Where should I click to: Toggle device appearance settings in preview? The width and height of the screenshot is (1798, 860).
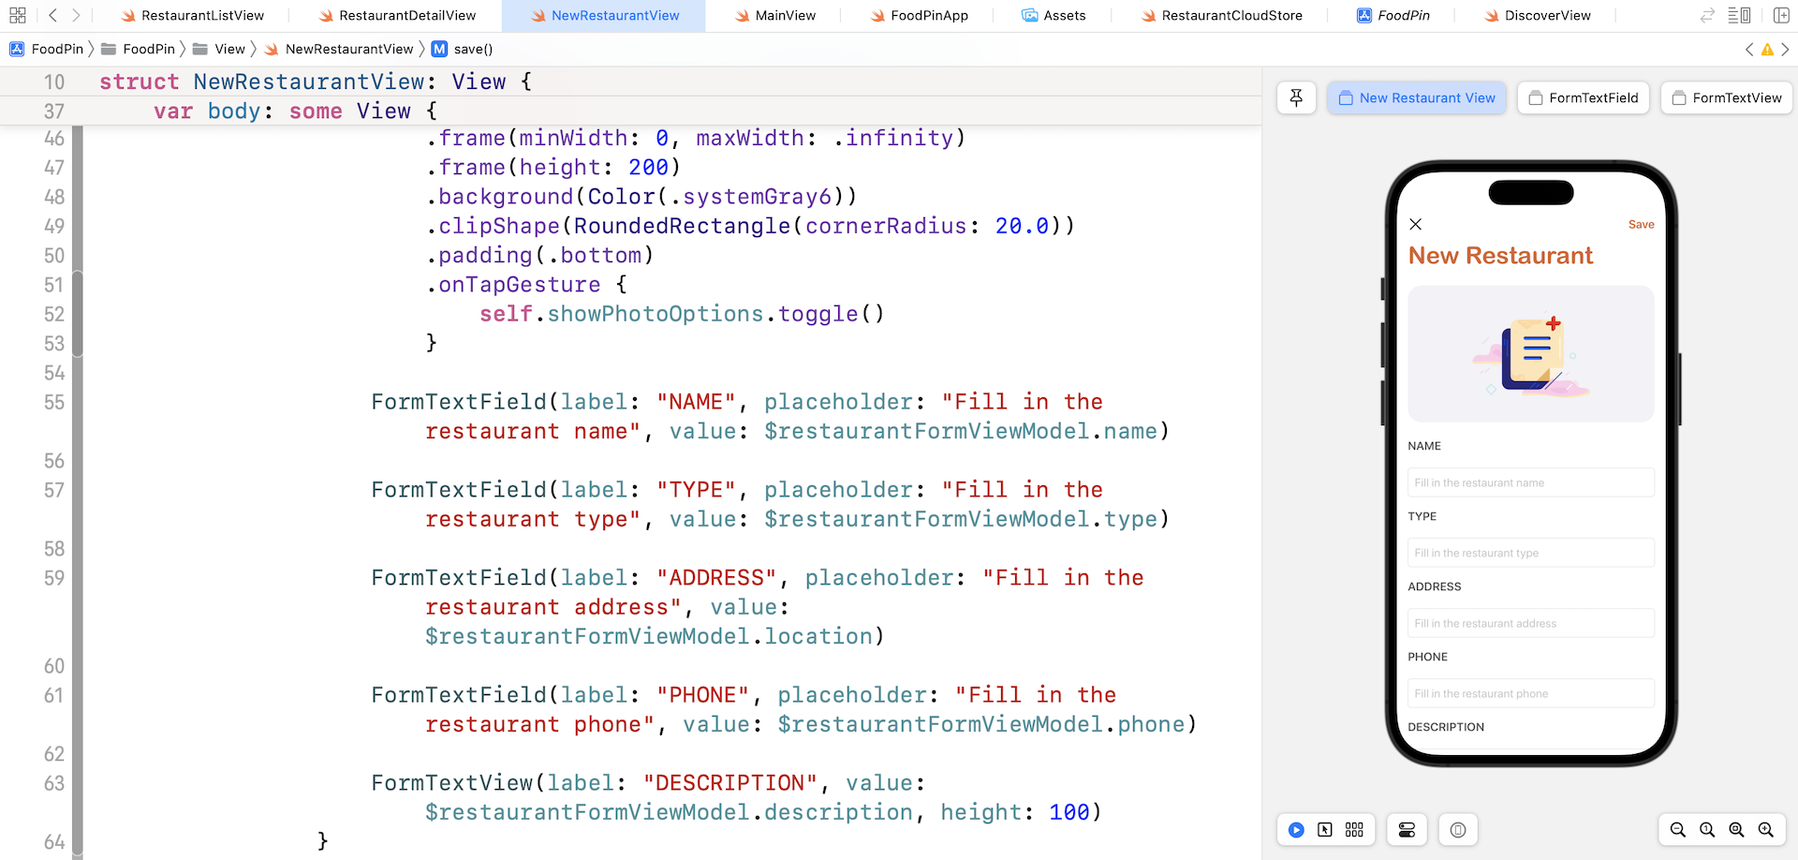click(x=1457, y=830)
